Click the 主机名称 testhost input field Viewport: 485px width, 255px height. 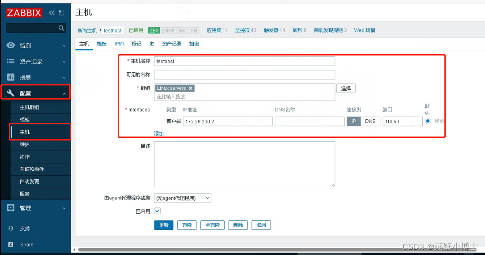pos(244,61)
